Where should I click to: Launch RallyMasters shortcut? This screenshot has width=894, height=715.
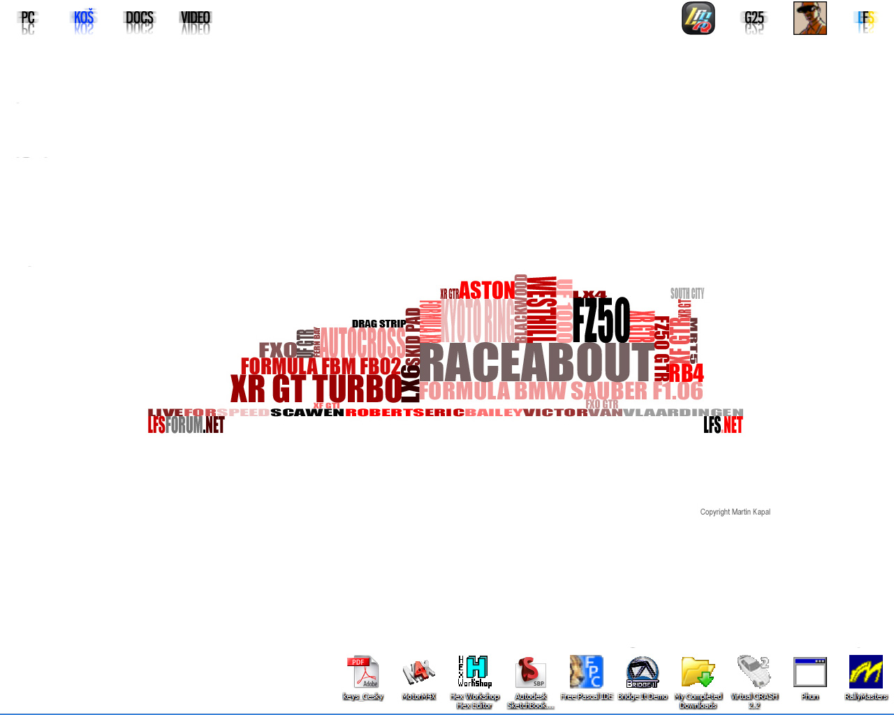866,677
